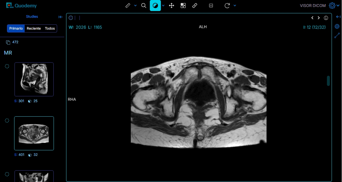Image resolution: width=342 pixels, height=182 pixels.
Task: Open the viewport layout grid tool
Action: [183, 6]
